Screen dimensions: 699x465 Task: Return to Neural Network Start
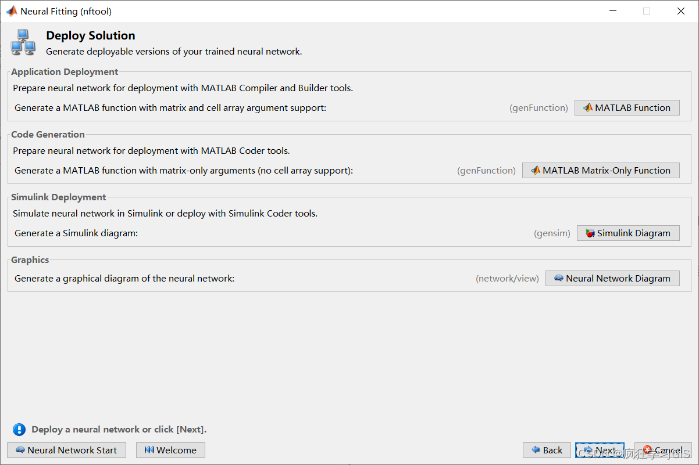coord(66,450)
